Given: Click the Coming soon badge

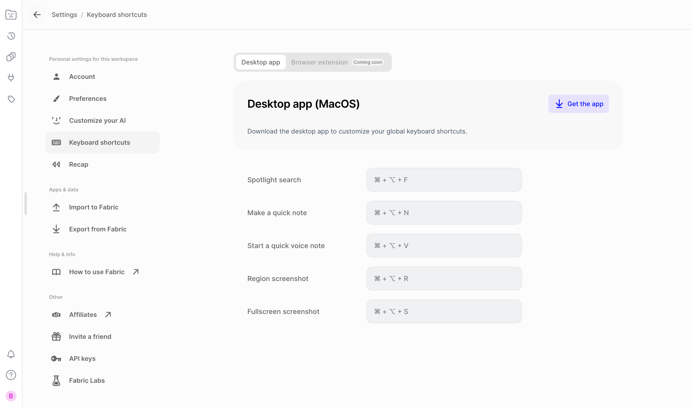Looking at the screenshot, I should click(368, 62).
